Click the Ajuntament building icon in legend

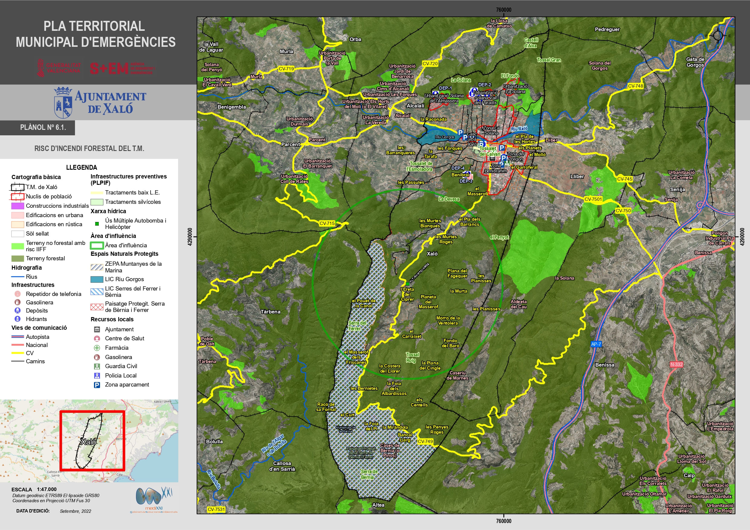(x=97, y=329)
